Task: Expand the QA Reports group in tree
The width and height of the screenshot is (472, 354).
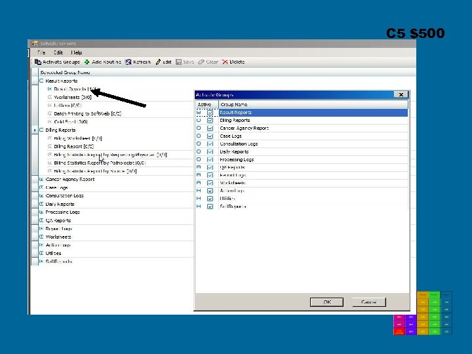Action: point(41,220)
